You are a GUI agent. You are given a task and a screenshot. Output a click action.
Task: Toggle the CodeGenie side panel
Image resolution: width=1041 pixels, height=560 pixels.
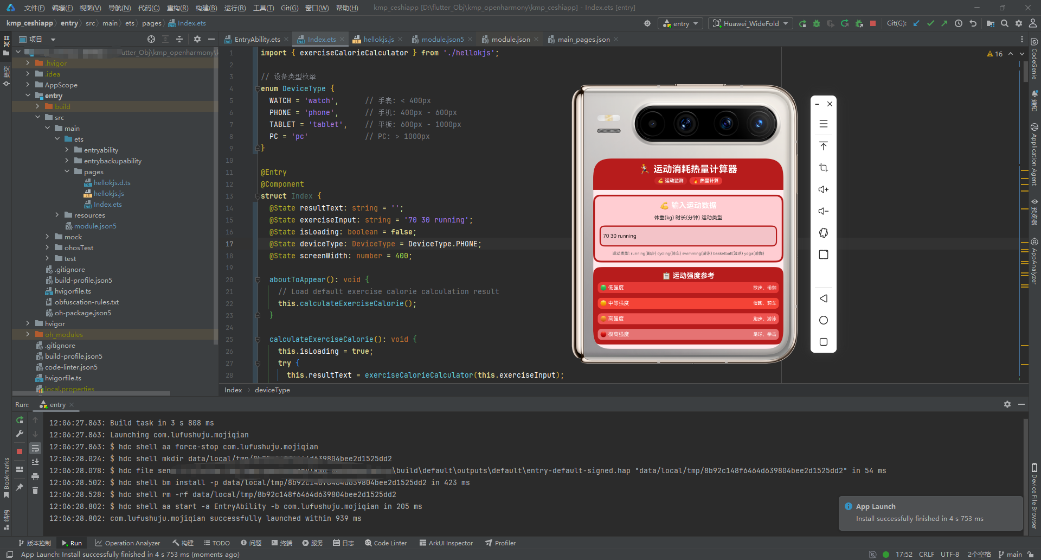pos(1034,60)
